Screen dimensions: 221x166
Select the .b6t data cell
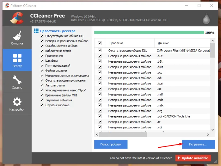point(159,61)
